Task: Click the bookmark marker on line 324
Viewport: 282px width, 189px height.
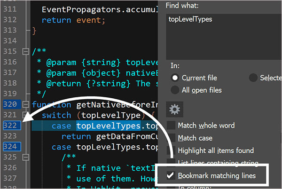Action: point(9,147)
